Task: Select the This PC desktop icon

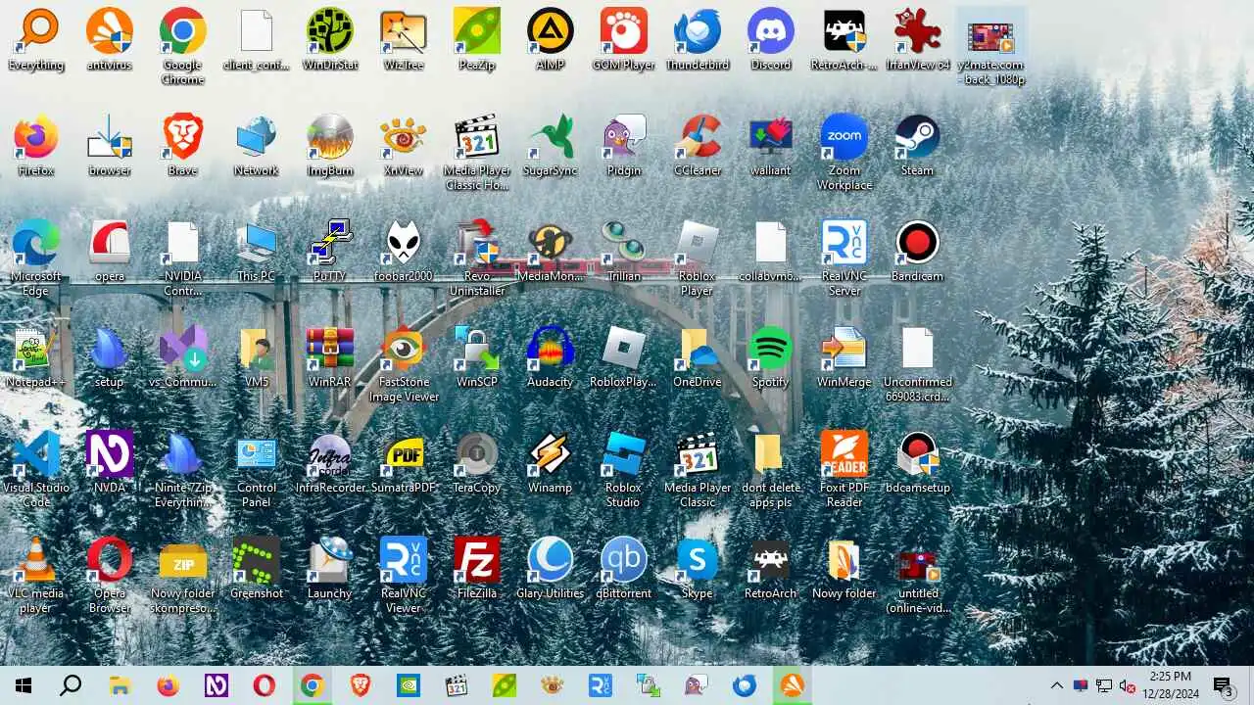Action: pos(257,251)
